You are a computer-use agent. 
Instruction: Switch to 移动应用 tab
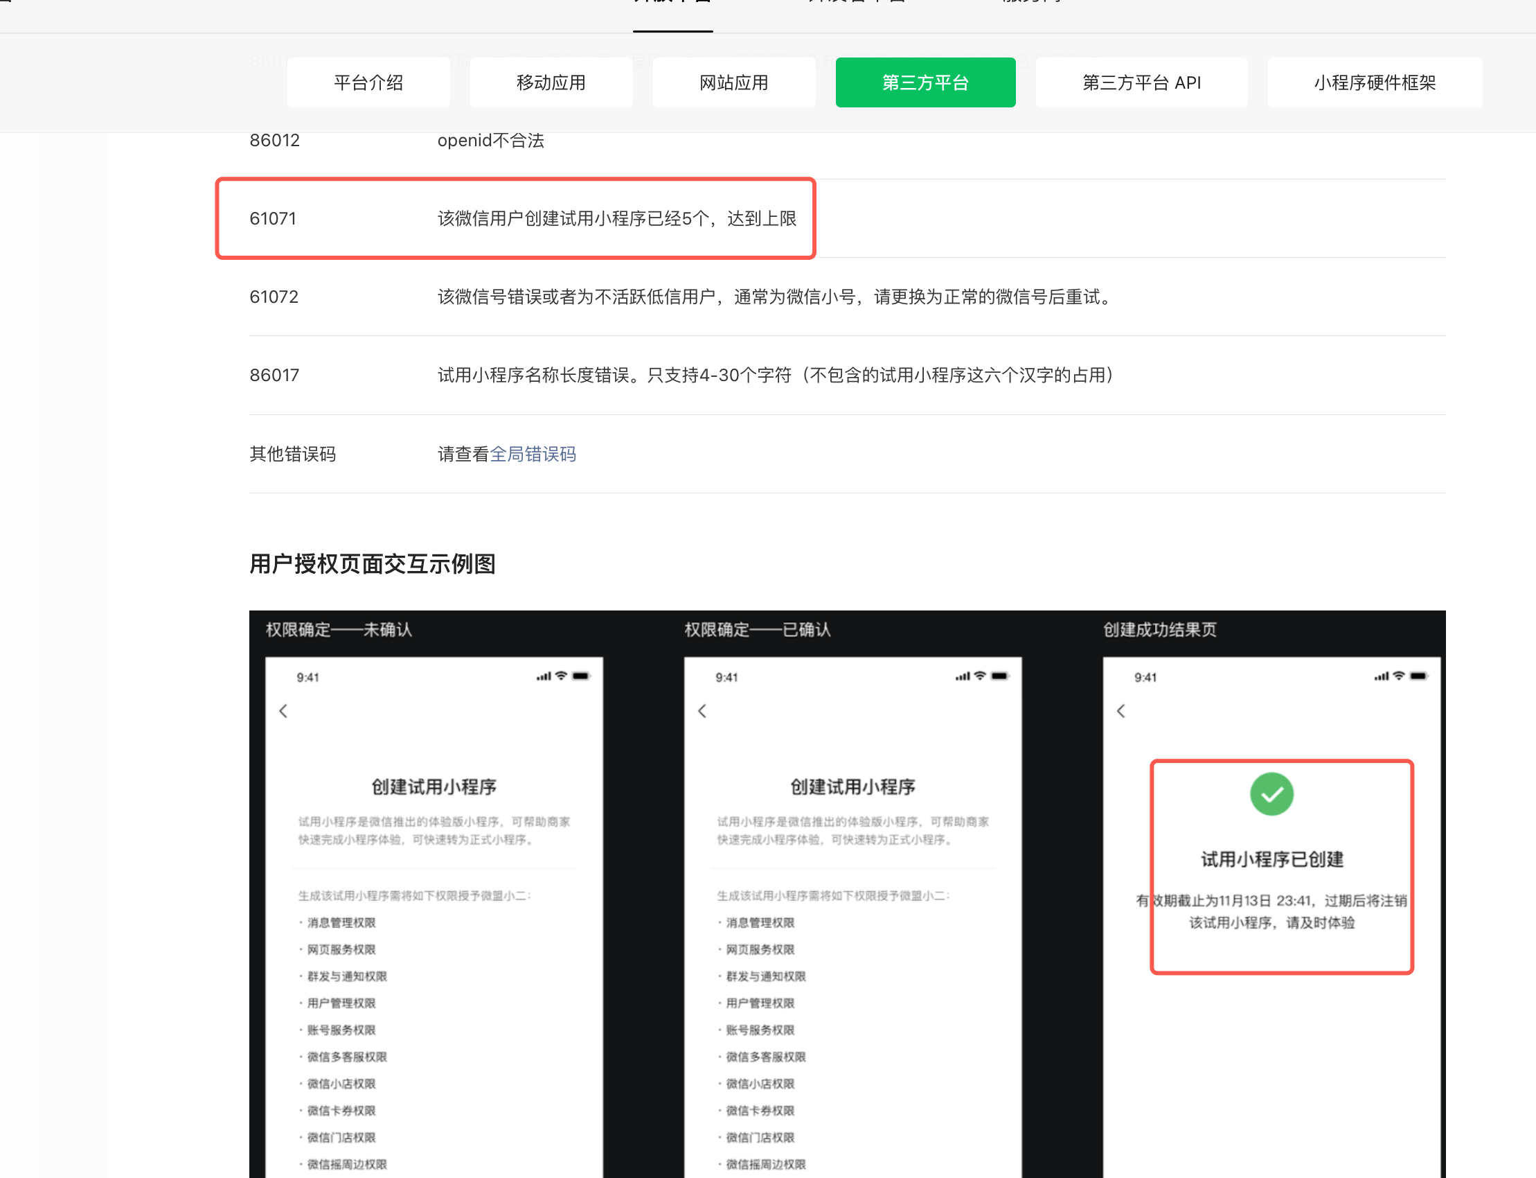[x=551, y=82]
